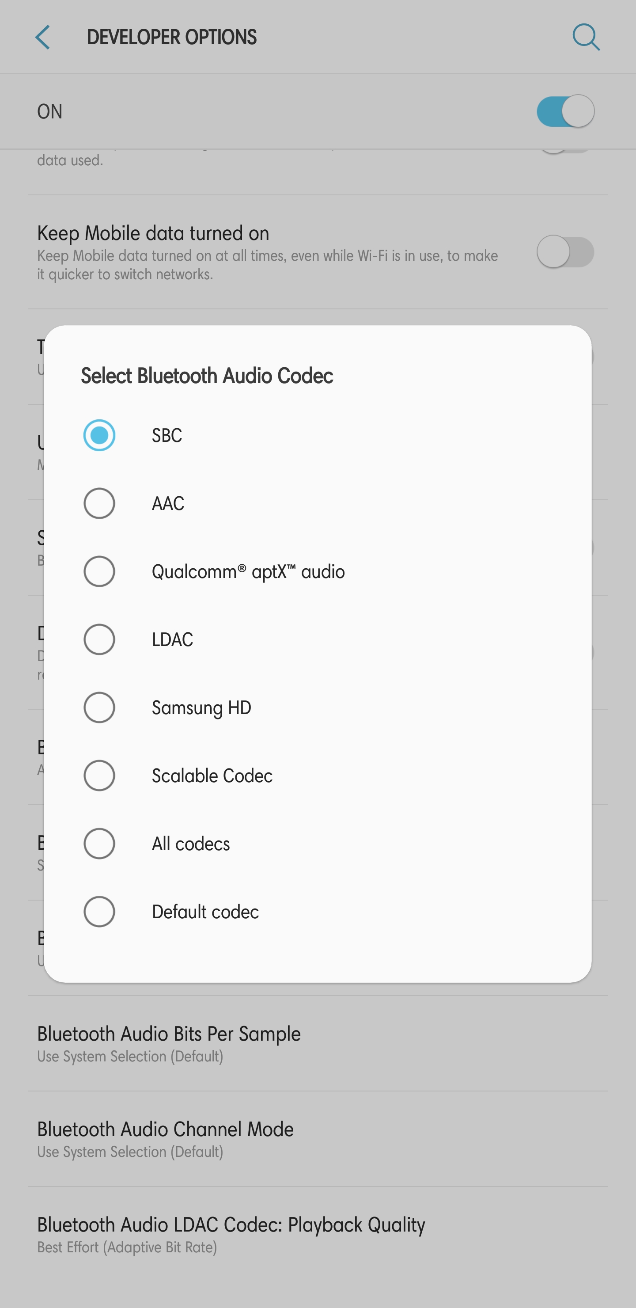This screenshot has height=1308, width=636.
Task: Choose the Scalable Codec option
Action: 99,776
